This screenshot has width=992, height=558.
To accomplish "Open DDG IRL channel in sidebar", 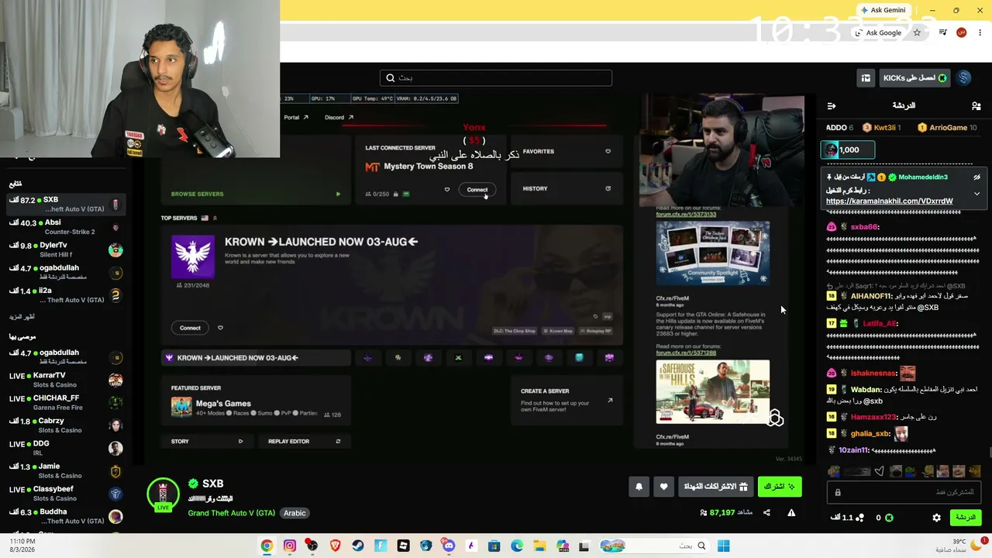I will pyautogui.click(x=66, y=448).
